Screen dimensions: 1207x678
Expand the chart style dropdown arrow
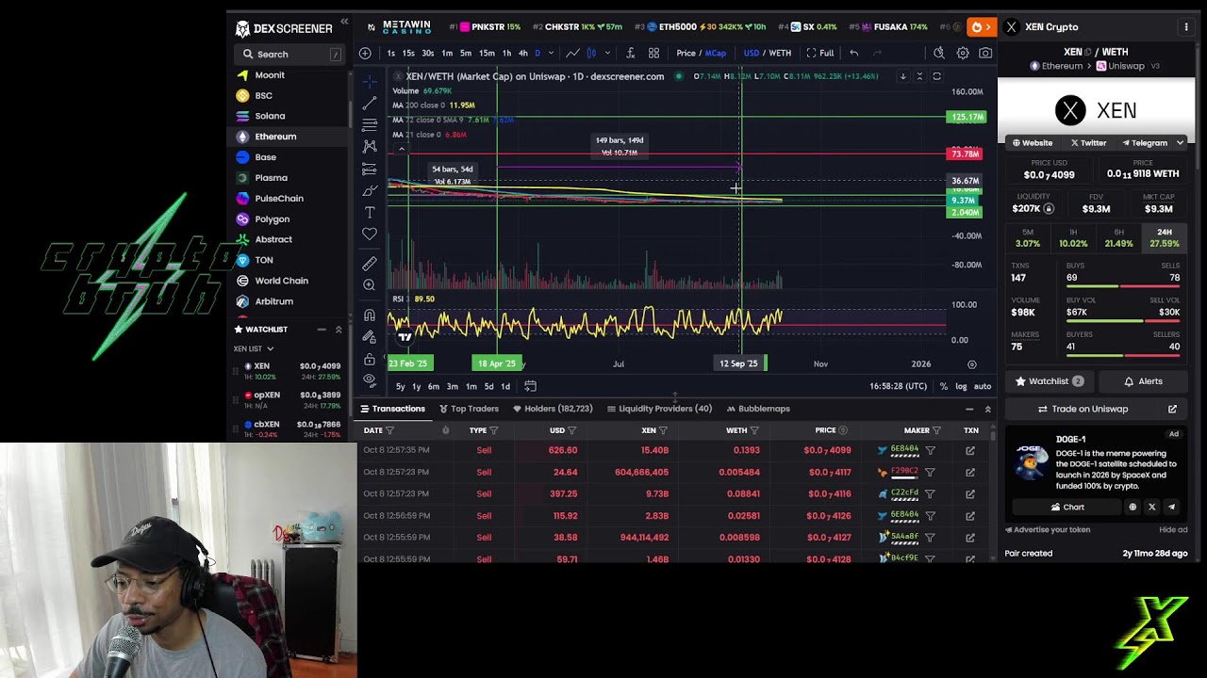click(x=607, y=53)
